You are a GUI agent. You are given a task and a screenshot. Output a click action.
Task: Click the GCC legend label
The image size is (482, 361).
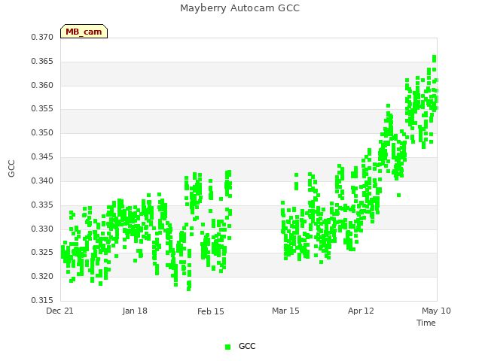tap(247, 346)
